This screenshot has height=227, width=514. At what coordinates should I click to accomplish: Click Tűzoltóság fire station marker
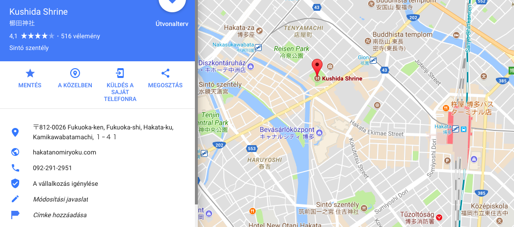pyautogui.click(x=439, y=217)
